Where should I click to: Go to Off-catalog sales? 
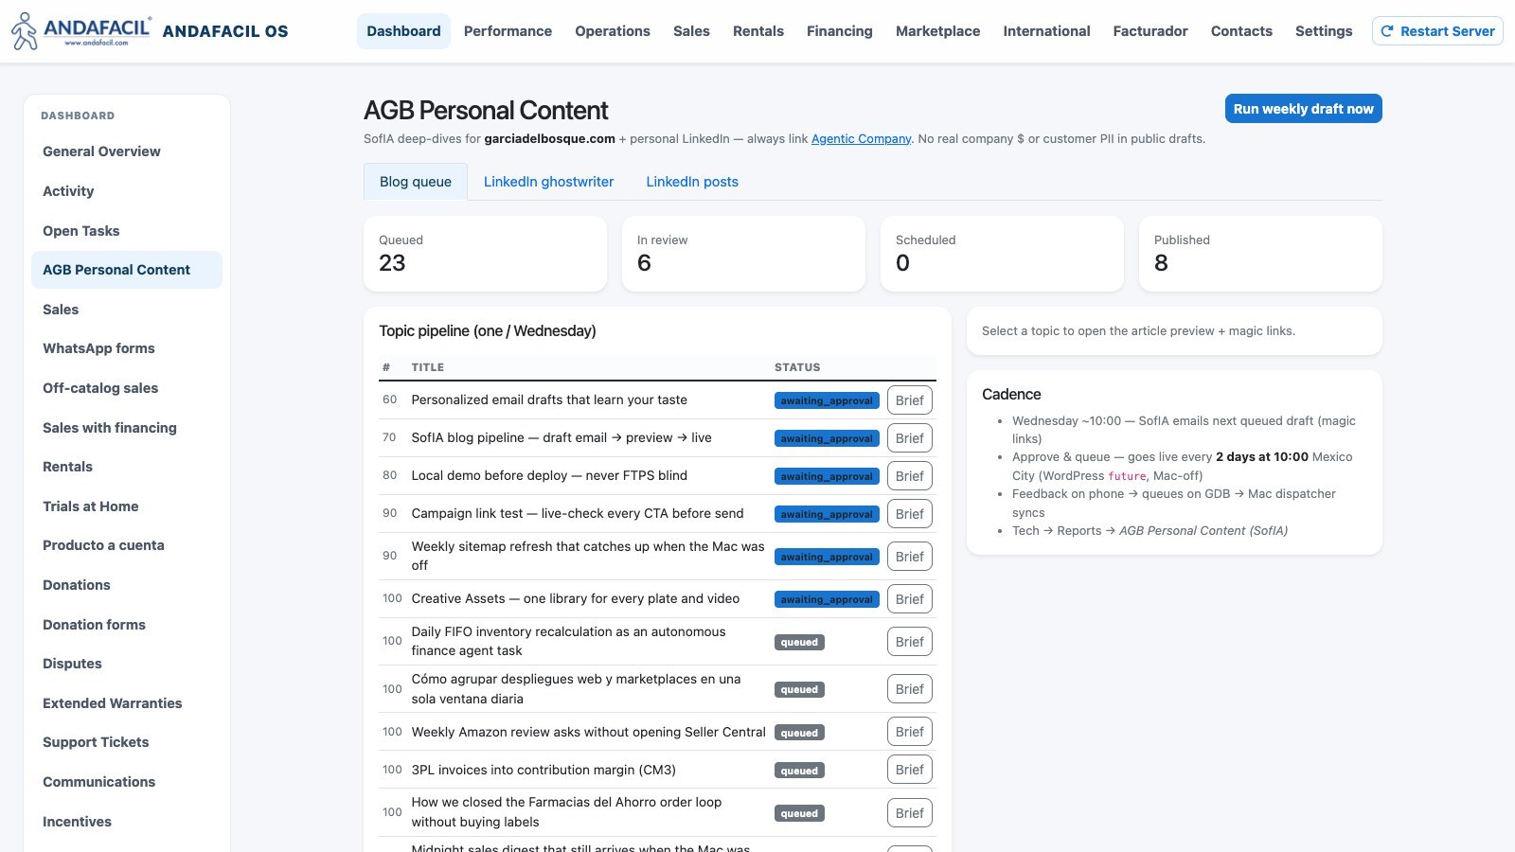[x=127, y=388]
